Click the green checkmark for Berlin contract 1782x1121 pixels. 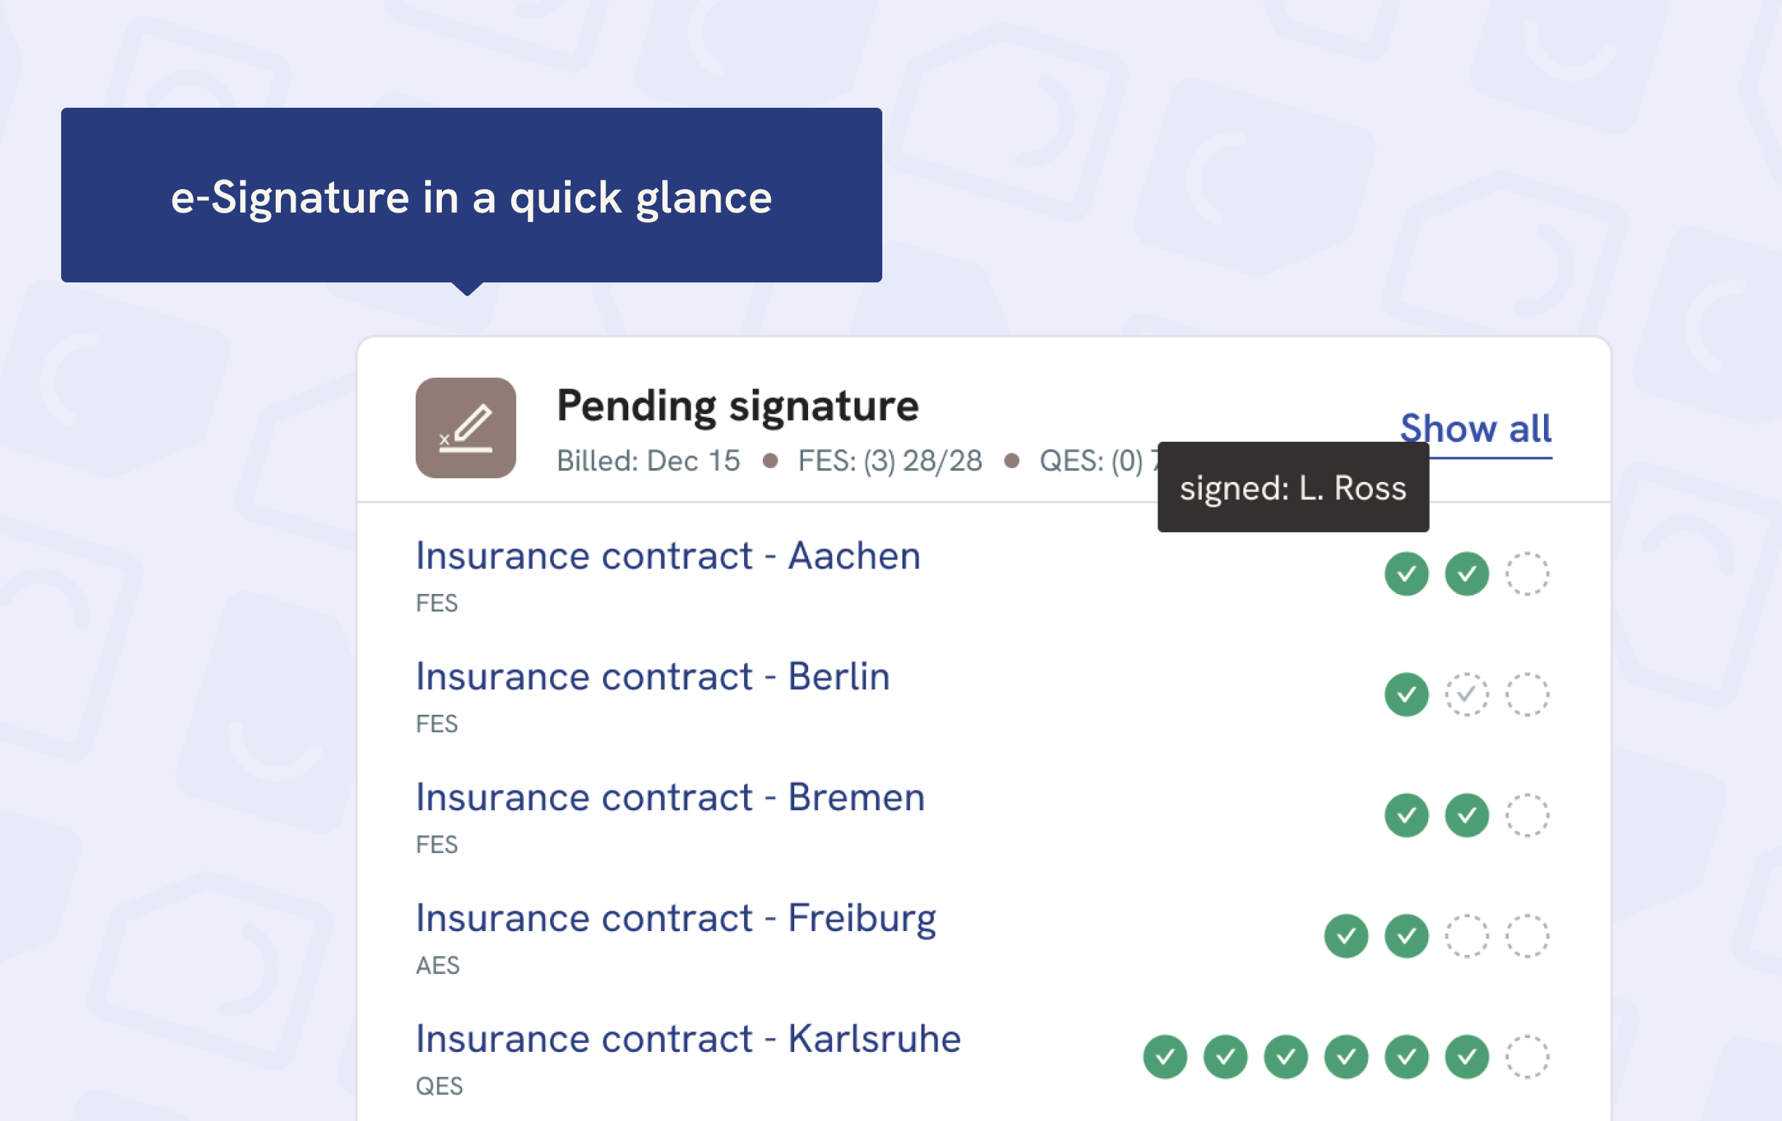click(1406, 694)
